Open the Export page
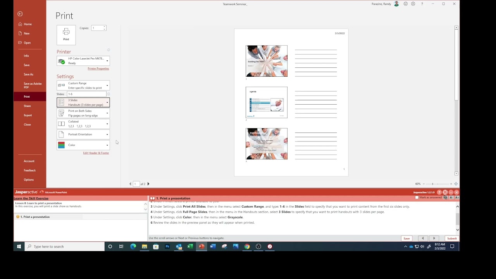 [28, 115]
